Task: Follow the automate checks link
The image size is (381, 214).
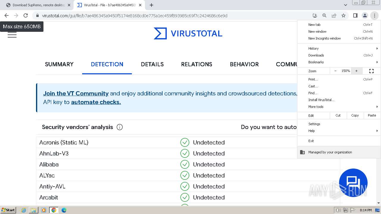Action: click(96, 102)
